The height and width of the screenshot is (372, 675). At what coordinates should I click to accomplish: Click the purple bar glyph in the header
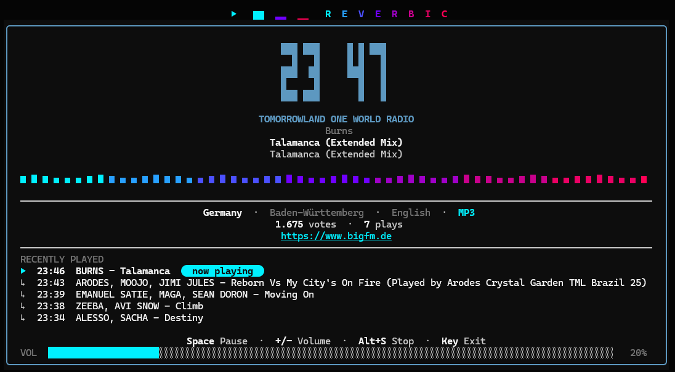tap(281, 18)
